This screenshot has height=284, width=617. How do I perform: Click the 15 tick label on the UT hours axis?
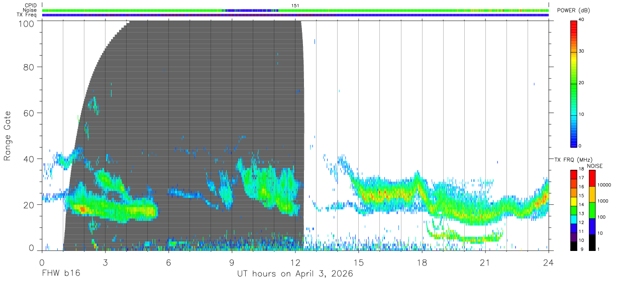359,262
